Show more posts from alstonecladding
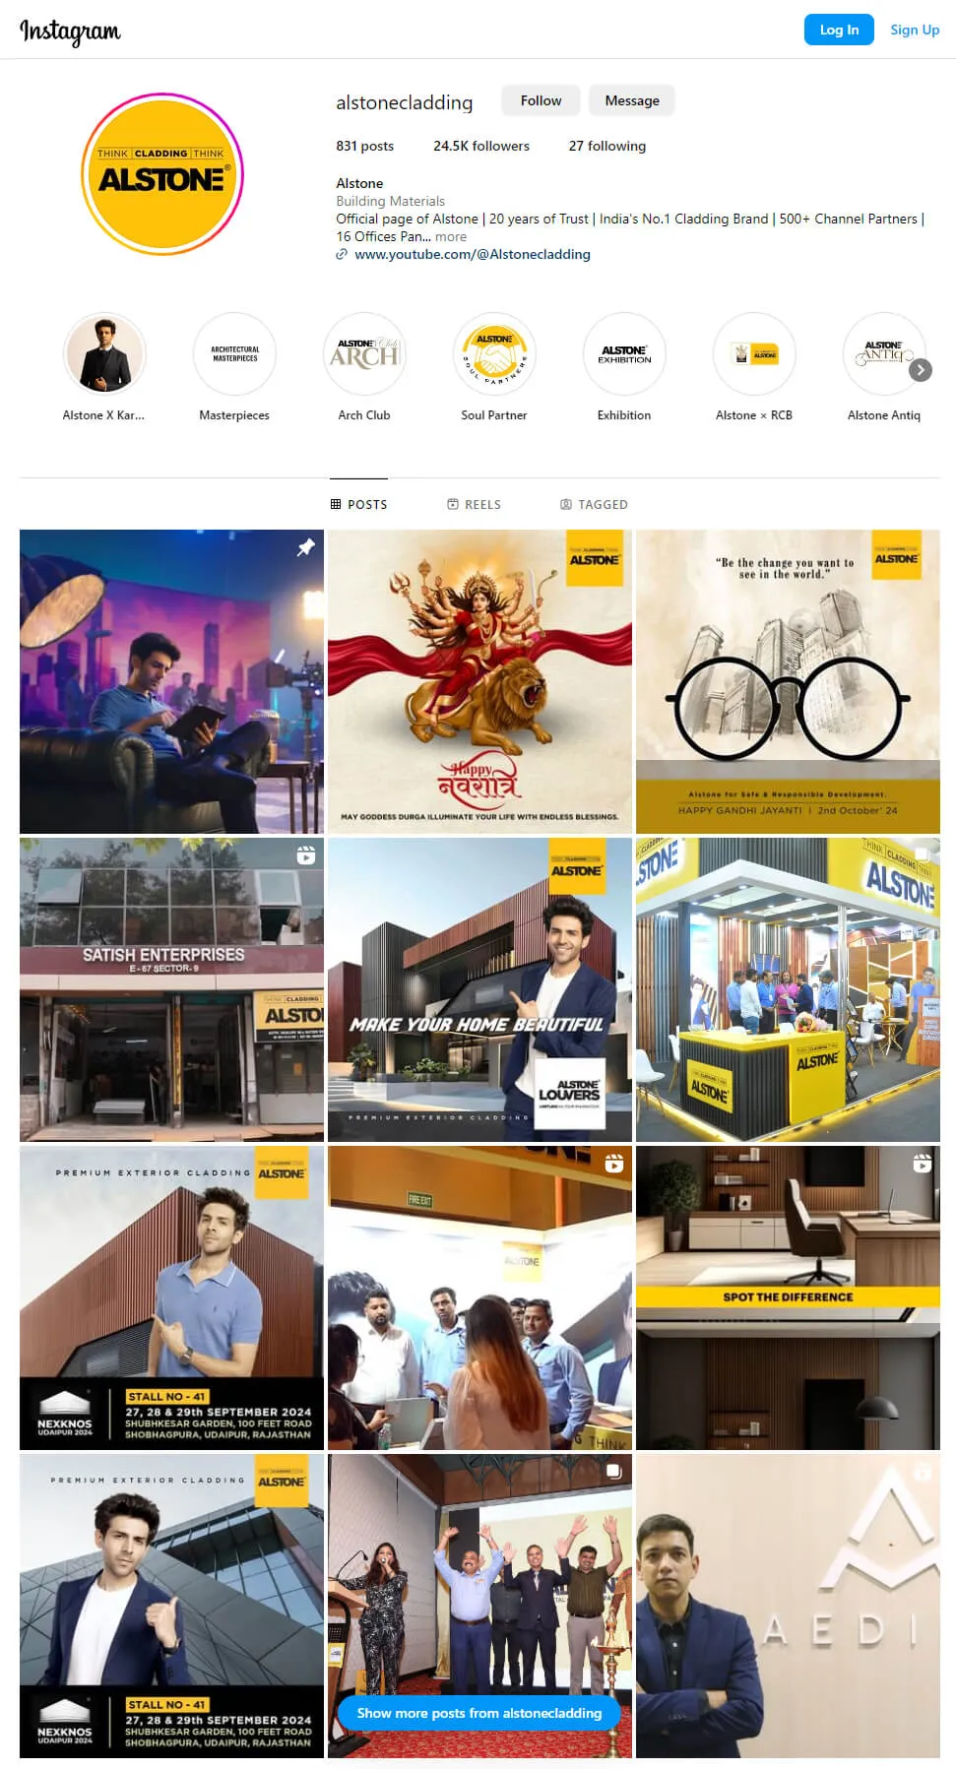Image resolution: width=956 pixels, height=1769 pixels. tap(479, 1713)
